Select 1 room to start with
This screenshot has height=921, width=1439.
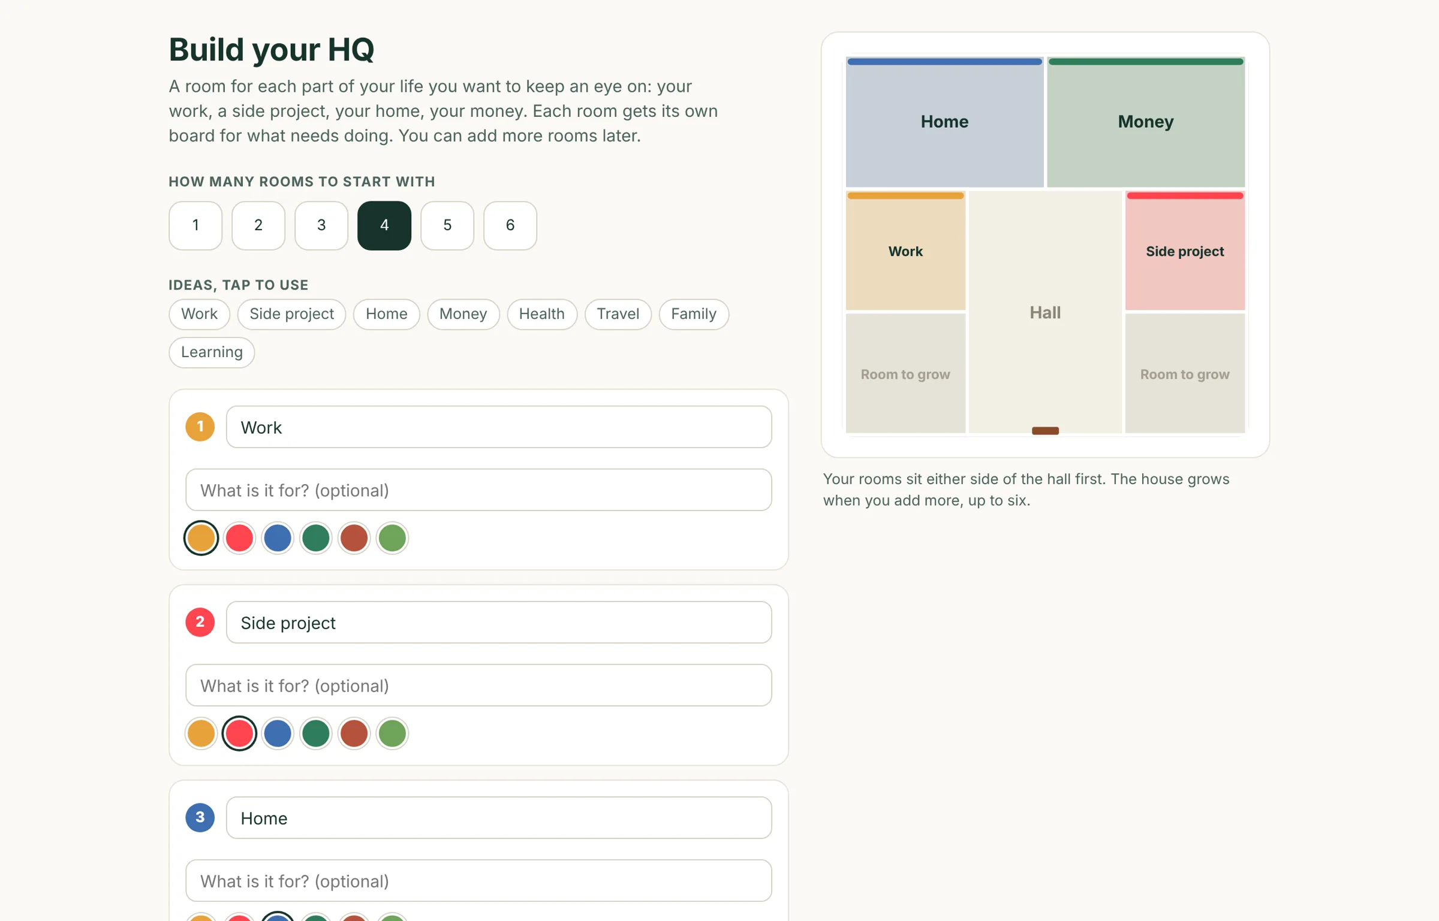pyautogui.click(x=195, y=225)
